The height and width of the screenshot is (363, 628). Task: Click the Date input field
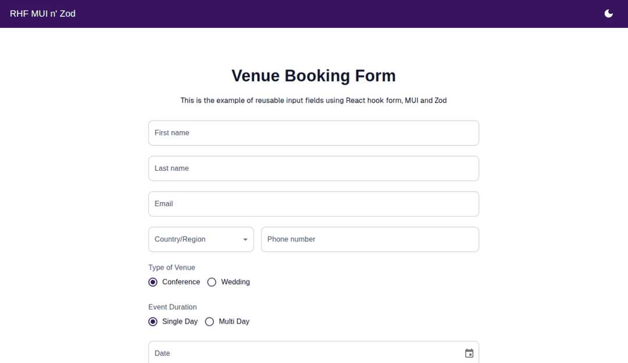(302, 353)
